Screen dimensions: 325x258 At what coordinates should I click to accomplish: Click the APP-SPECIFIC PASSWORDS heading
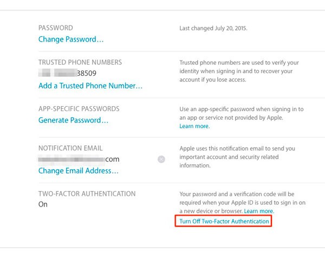pos(79,109)
